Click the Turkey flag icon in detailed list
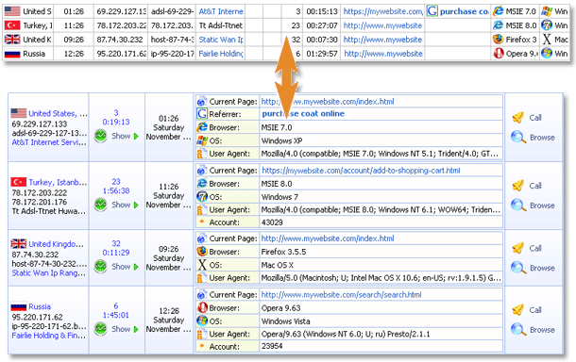Image resolution: width=576 pixels, height=362 pixels. coord(18,182)
